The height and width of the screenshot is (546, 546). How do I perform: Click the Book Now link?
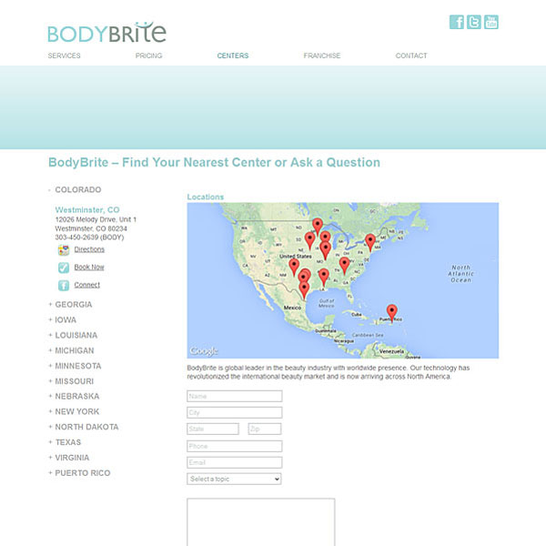click(x=89, y=267)
